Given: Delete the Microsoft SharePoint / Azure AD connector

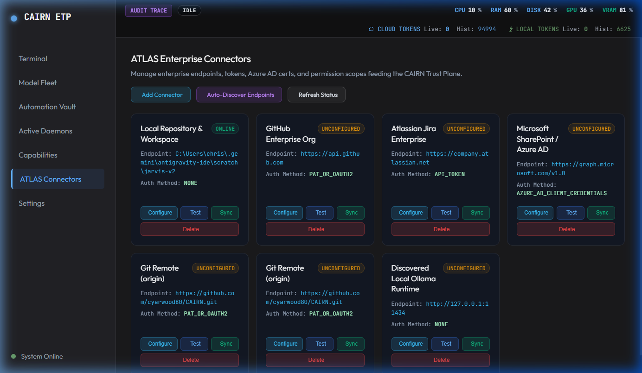Looking at the screenshot, I should [x=566, y=229].
